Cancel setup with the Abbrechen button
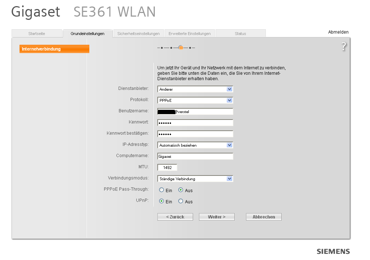 click(x=264, y=217)
